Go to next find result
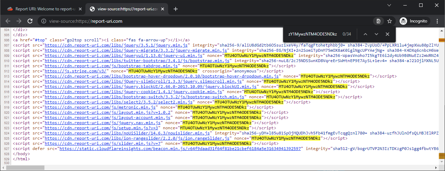Image resolution: width=445 pixels, height=171 pixels. pyautogui.click(x=376, y=34)
